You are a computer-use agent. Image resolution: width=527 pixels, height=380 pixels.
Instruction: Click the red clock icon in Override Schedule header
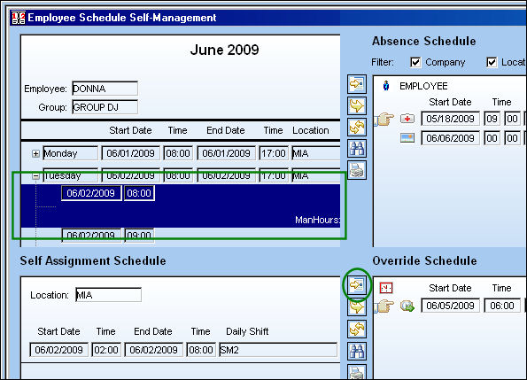tap(386, 288)
